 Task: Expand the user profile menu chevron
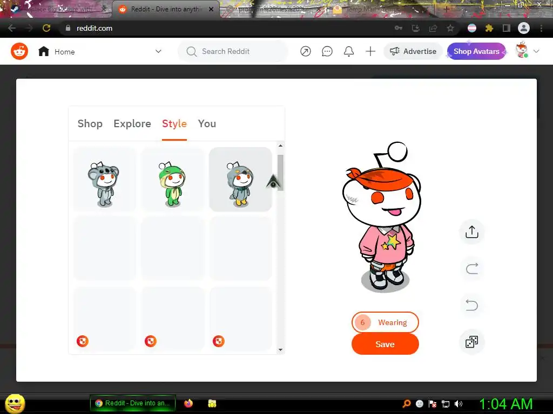click(x=536, y=51)
